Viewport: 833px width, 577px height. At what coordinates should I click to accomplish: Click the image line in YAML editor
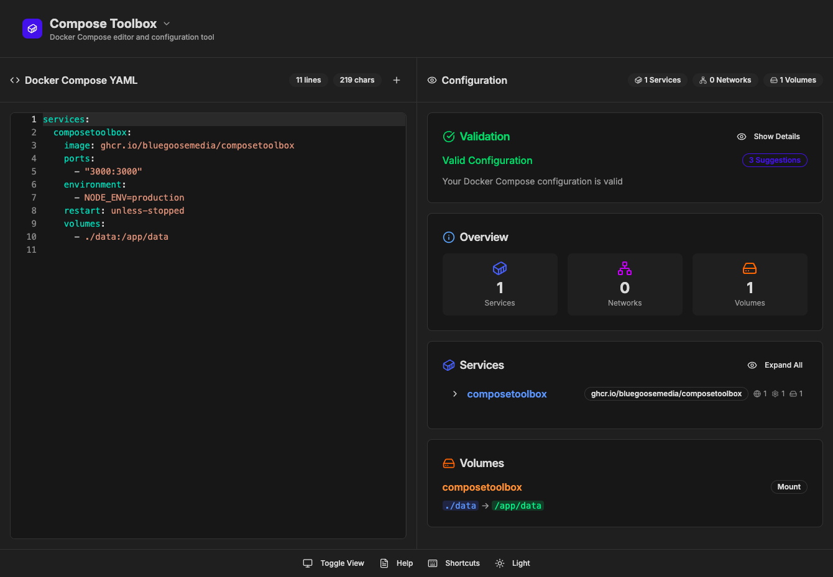click(x=179, y=145)
